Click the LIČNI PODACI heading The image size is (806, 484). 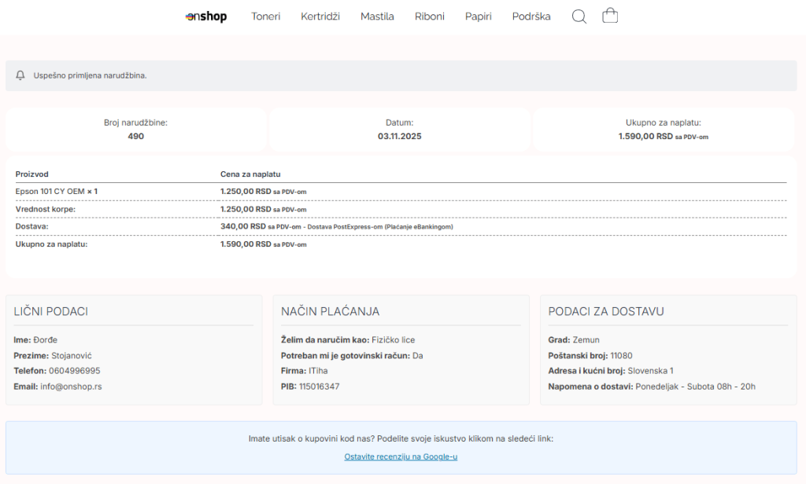tap(50, 311)
